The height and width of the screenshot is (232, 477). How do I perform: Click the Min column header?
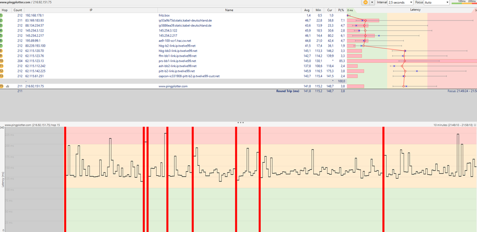tap(318, 10)
